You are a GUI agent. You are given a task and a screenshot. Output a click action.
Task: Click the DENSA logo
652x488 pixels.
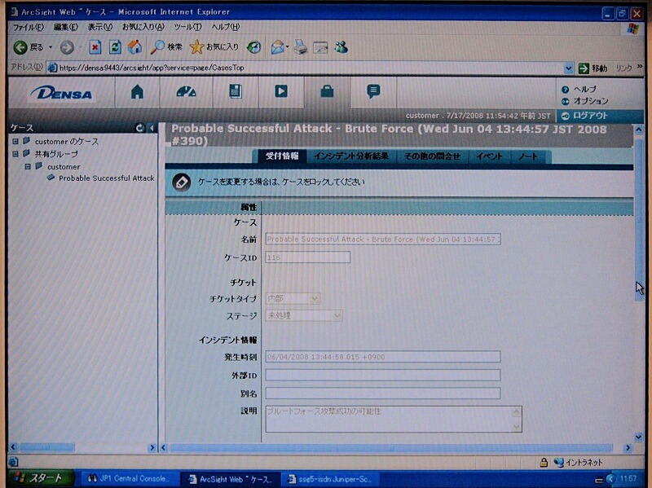coord(62,93)
